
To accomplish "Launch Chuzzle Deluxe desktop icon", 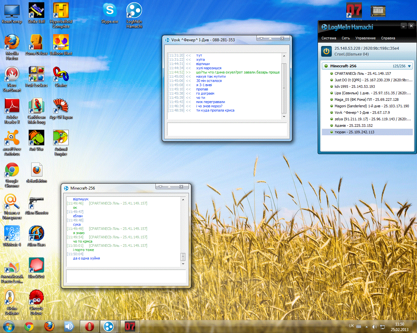I will click(x=36, y=302).
